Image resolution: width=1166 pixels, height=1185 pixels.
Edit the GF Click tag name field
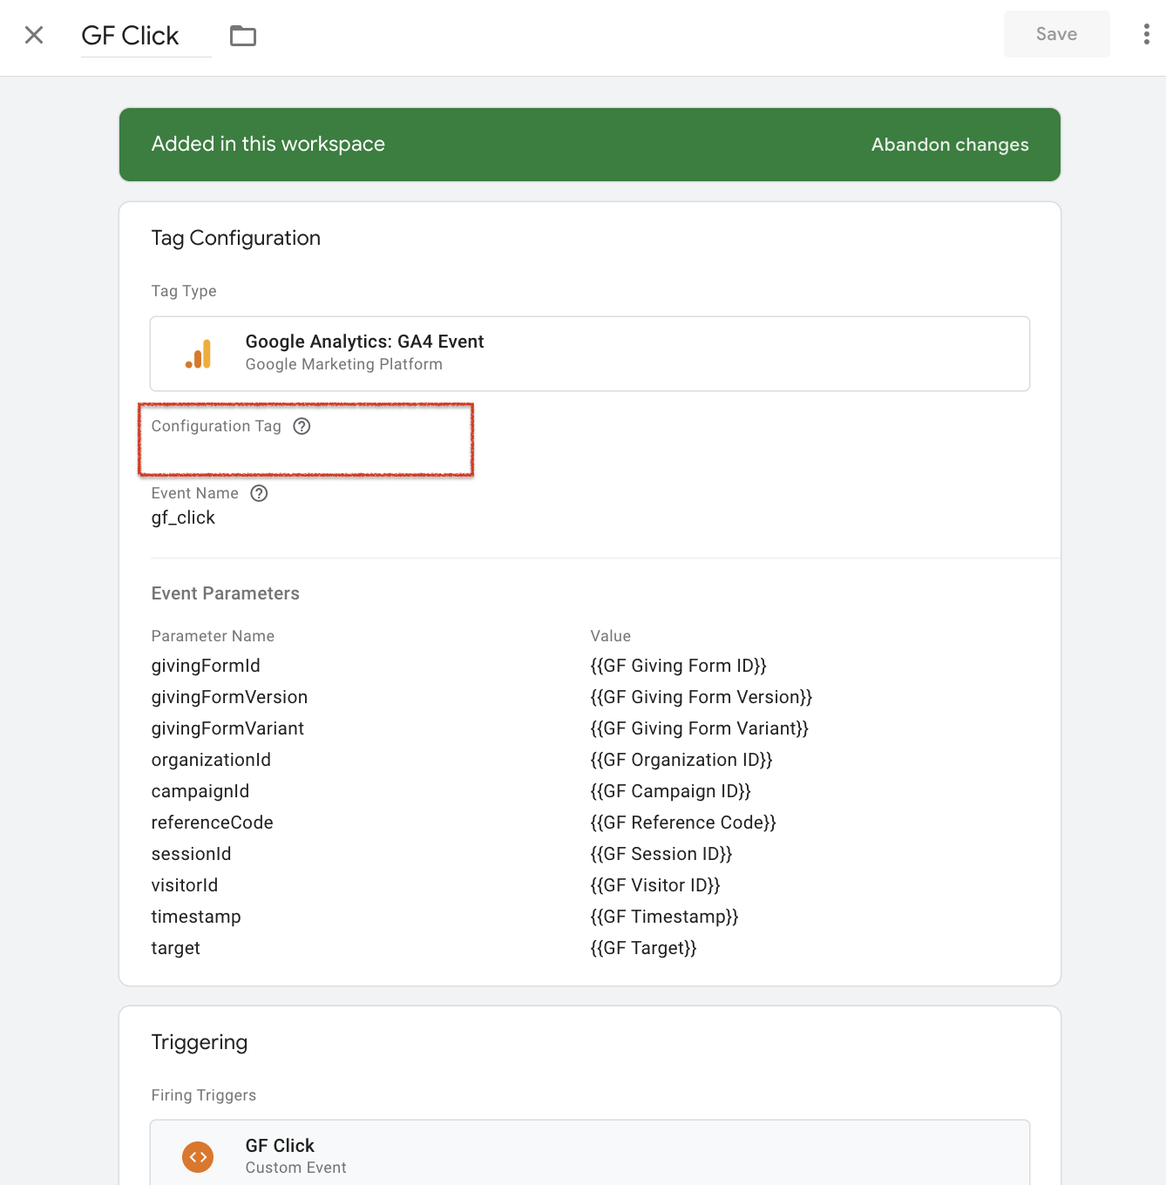146,36
